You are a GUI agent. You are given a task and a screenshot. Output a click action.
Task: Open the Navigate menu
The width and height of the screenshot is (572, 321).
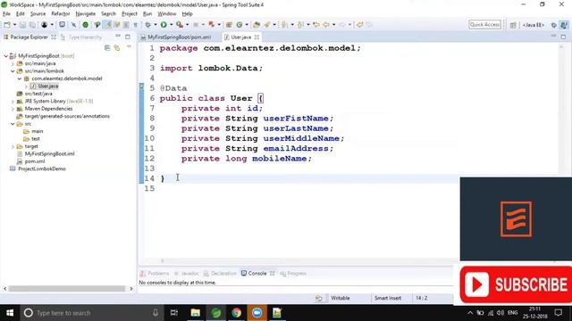[x=86, y=14]
